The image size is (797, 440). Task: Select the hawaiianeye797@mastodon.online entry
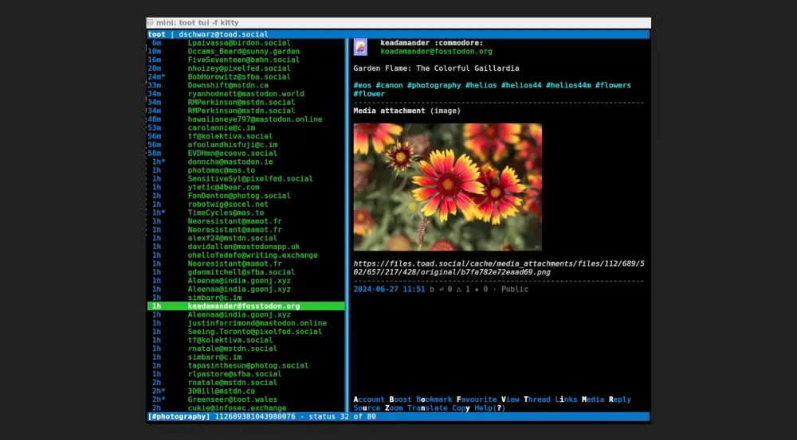pyautogui.click(x=255, y=119)
